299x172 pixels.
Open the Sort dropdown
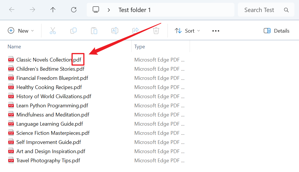[187, 31]
